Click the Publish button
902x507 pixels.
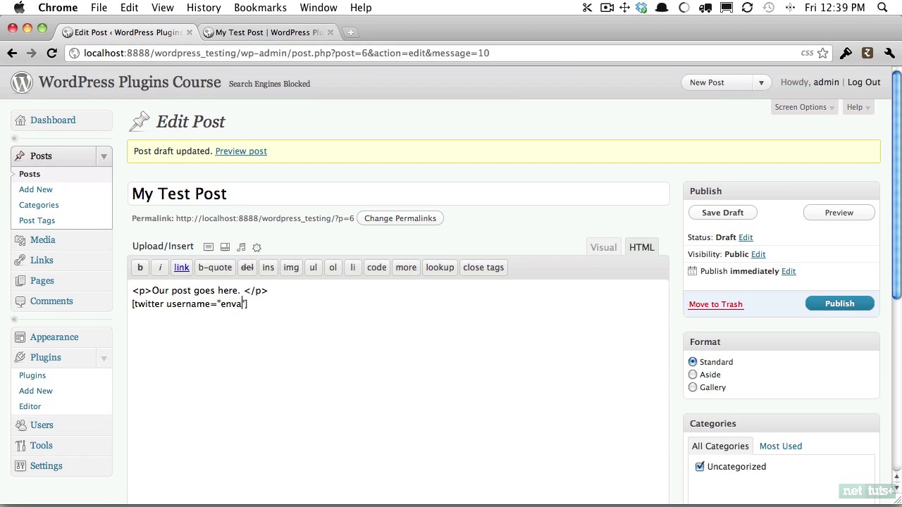(839, 303)
